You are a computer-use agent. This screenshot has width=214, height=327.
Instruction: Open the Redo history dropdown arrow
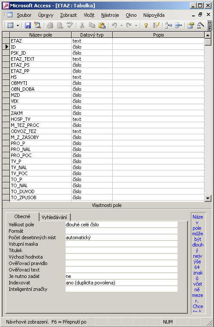click(x=136, y=25)
